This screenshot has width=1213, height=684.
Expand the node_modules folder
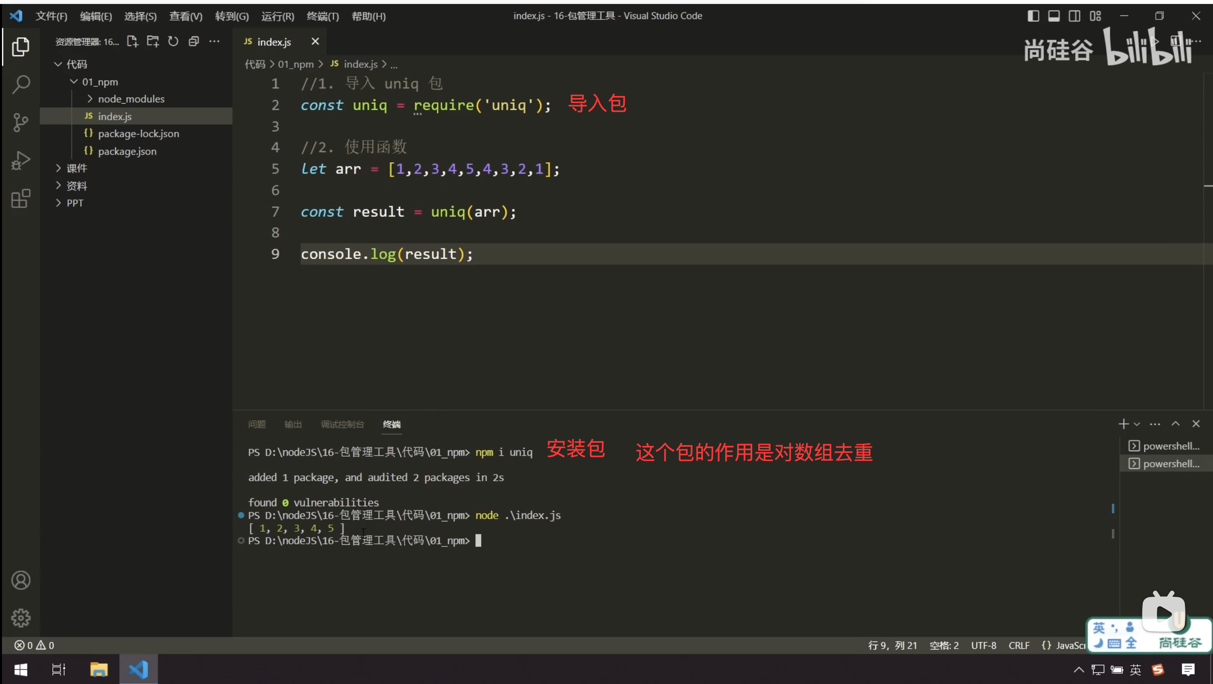131,99
